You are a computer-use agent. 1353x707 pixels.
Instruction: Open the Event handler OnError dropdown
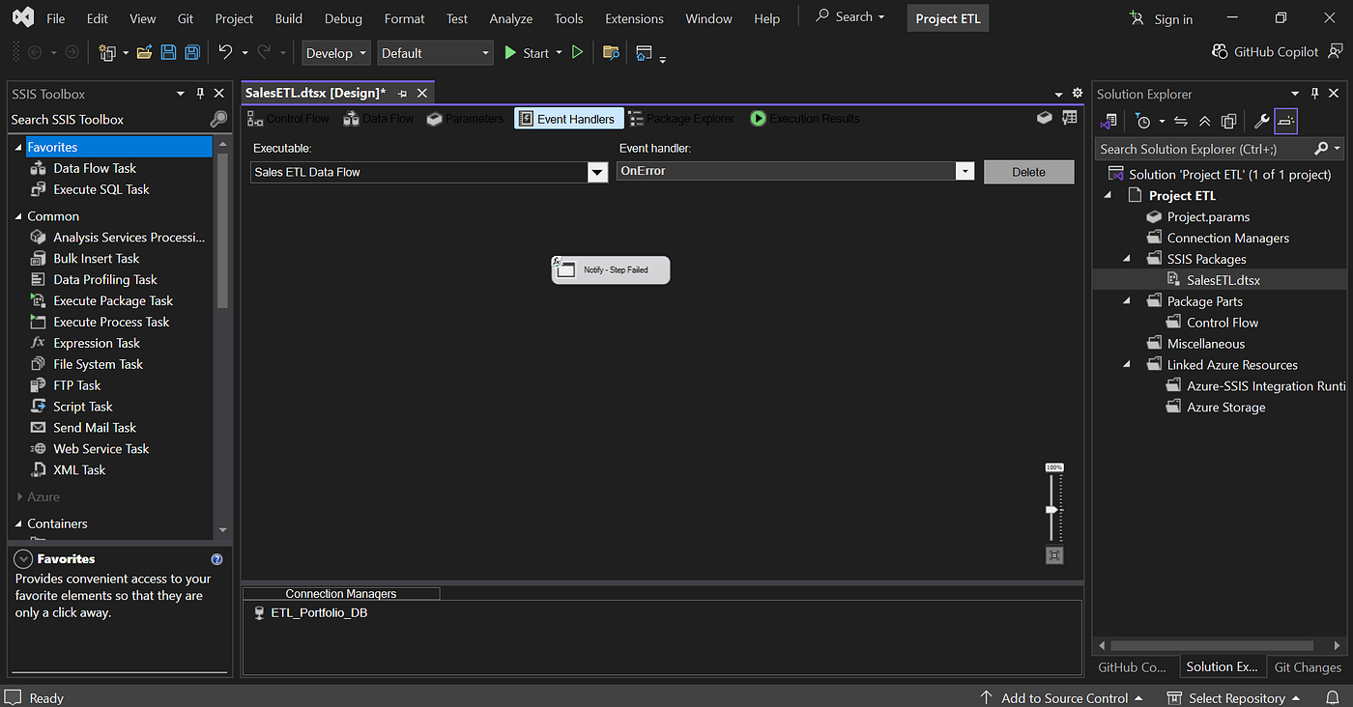[964, 171]
